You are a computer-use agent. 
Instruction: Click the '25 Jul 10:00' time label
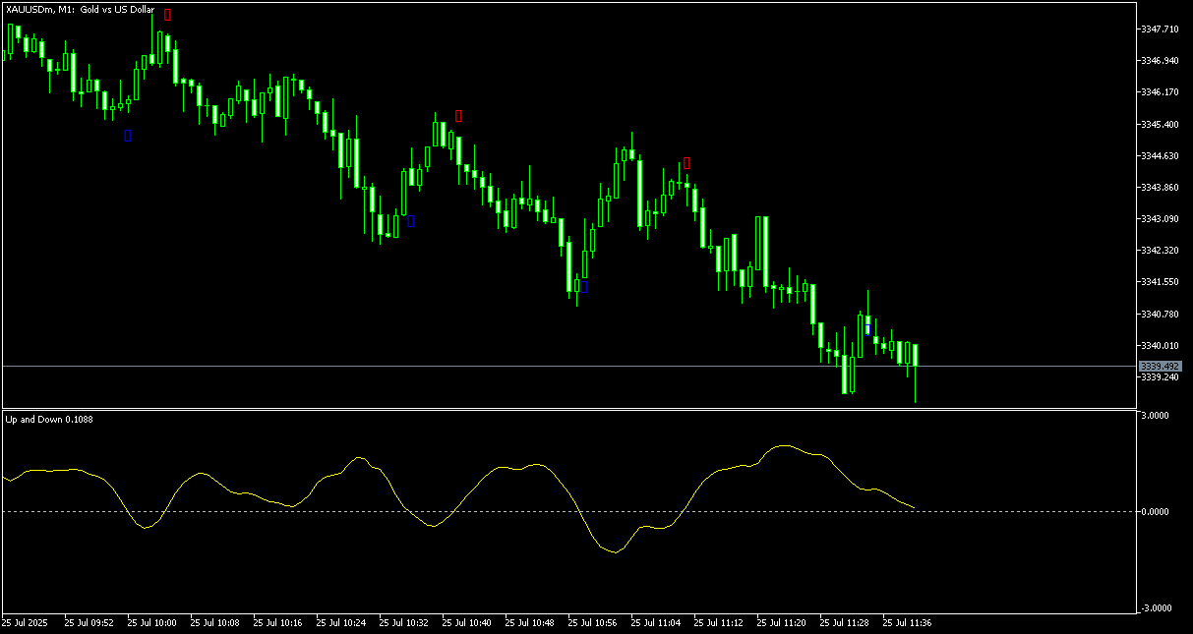point(152,623)
